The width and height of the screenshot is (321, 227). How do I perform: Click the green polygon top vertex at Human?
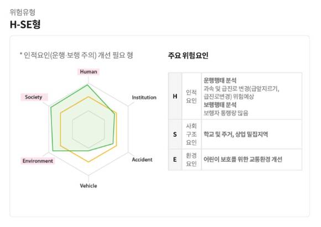(x=88, y=85)
